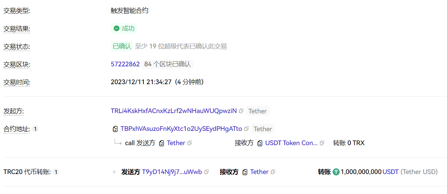The height and width of the screenshot is (194, 447).
Task: Copy the initiator address TRLi4Ksk…QpwziN
Action: point(241,111)
